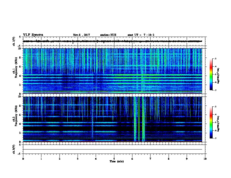Click the "-3" label on the ch.1 colorbar
This screenshot has height=178, width=231.
(x=215, y=59)
